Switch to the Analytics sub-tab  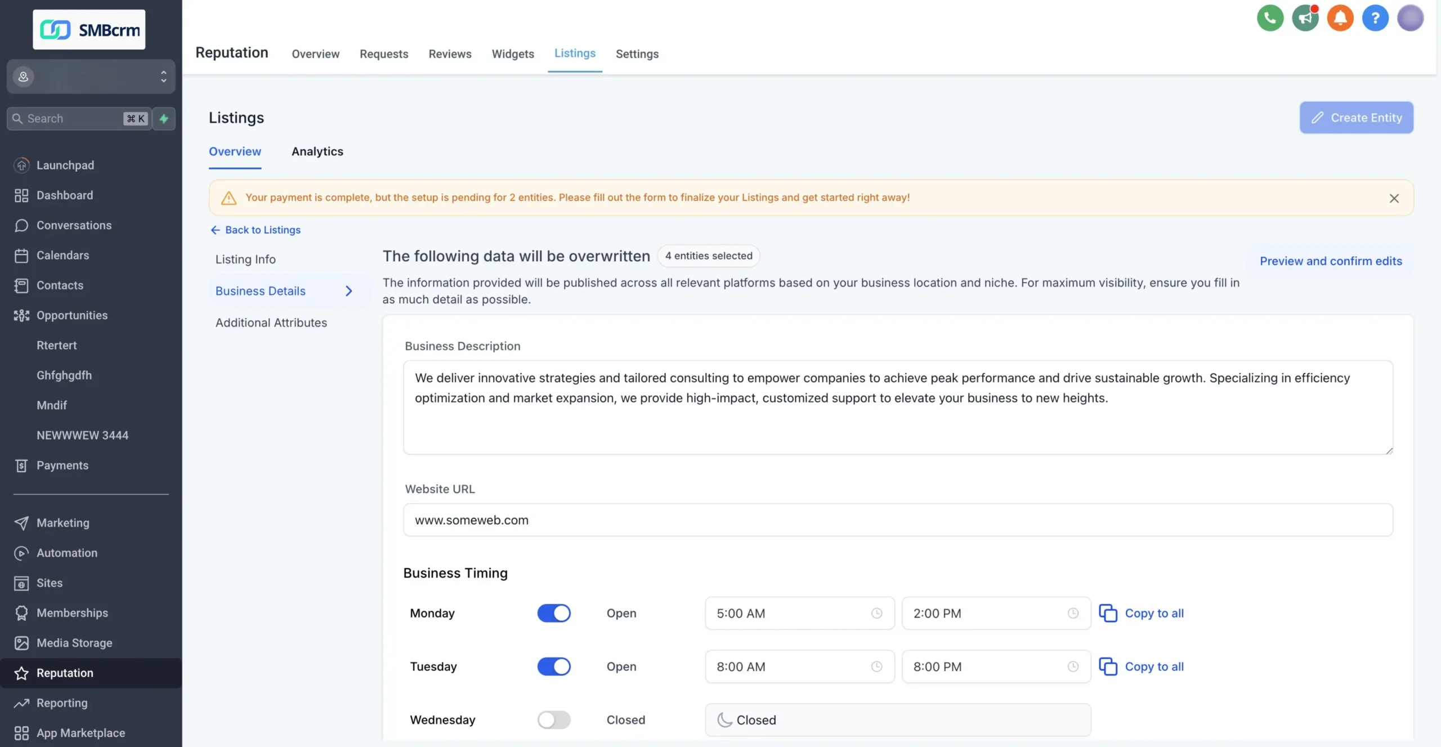[317, 151]
